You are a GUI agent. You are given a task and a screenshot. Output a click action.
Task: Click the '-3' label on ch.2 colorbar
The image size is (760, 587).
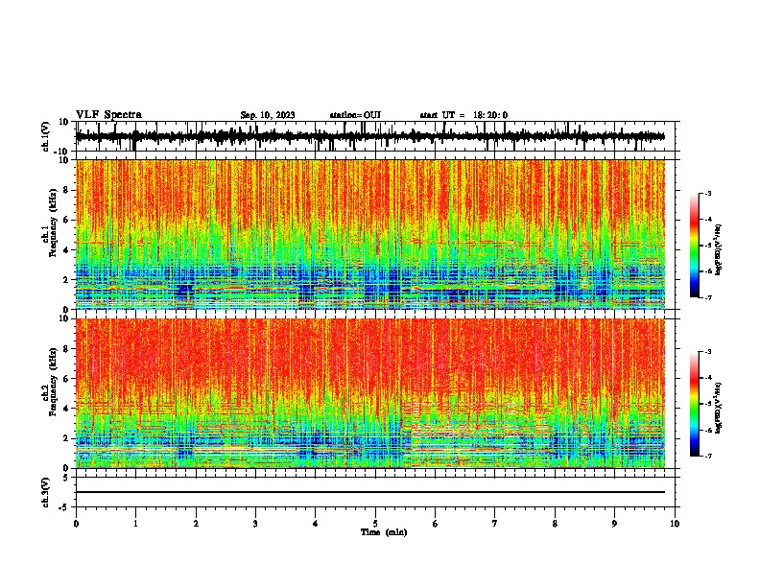(708, 352)
